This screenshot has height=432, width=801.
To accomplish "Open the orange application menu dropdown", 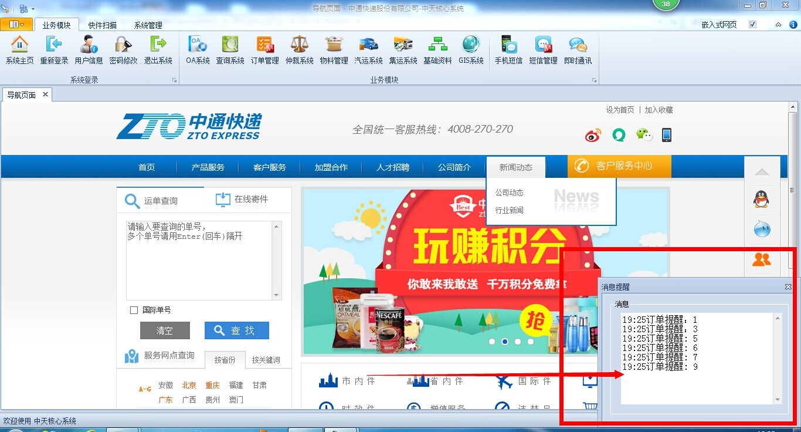I will point(16,25).
